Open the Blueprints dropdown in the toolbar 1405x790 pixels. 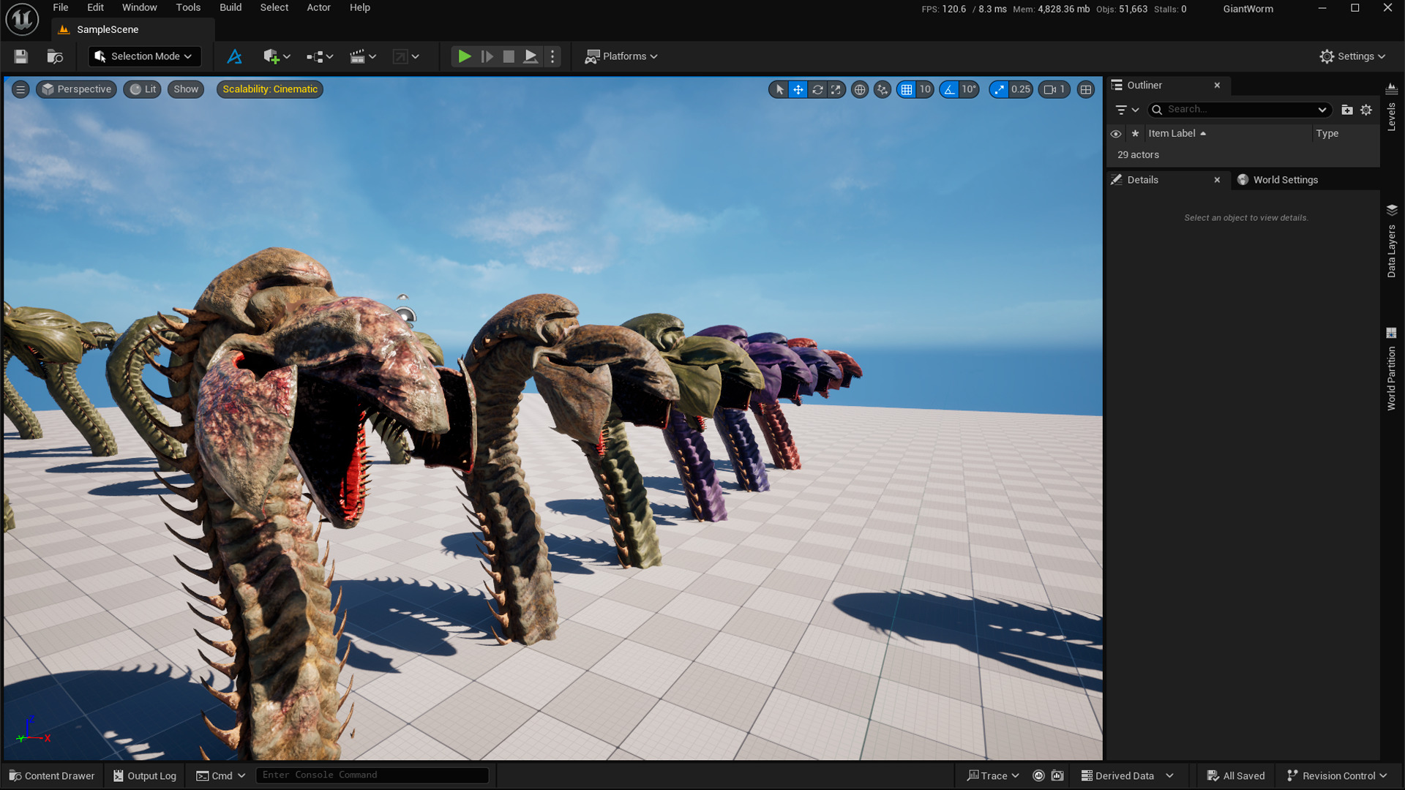tap(320, 56)
